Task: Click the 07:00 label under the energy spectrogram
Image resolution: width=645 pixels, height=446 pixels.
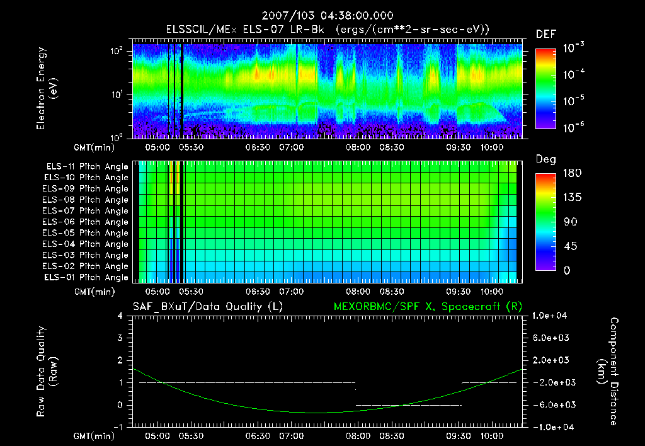Action: pos(292,147)
